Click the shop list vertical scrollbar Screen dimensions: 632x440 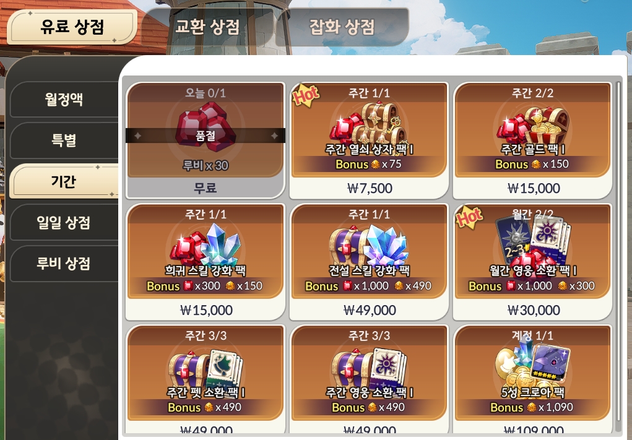click(619, 257)
